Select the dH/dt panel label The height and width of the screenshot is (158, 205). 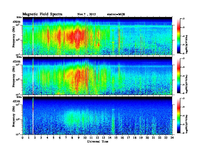[17, 22]
